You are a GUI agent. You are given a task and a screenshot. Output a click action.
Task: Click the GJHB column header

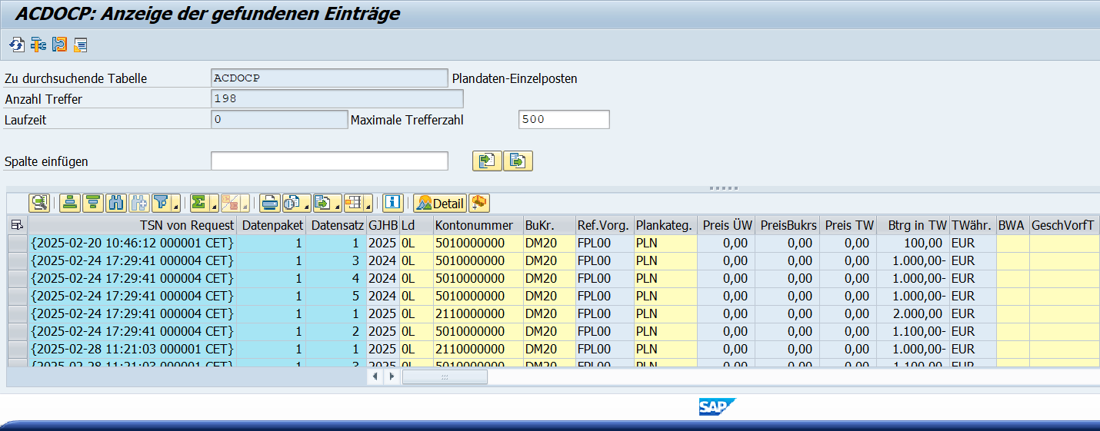pos(382,225)
